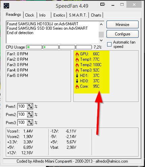This screenshot has width=145, height=167.
Task: Click the flame icon next to Temp2
Action: (x=77, y=65)
